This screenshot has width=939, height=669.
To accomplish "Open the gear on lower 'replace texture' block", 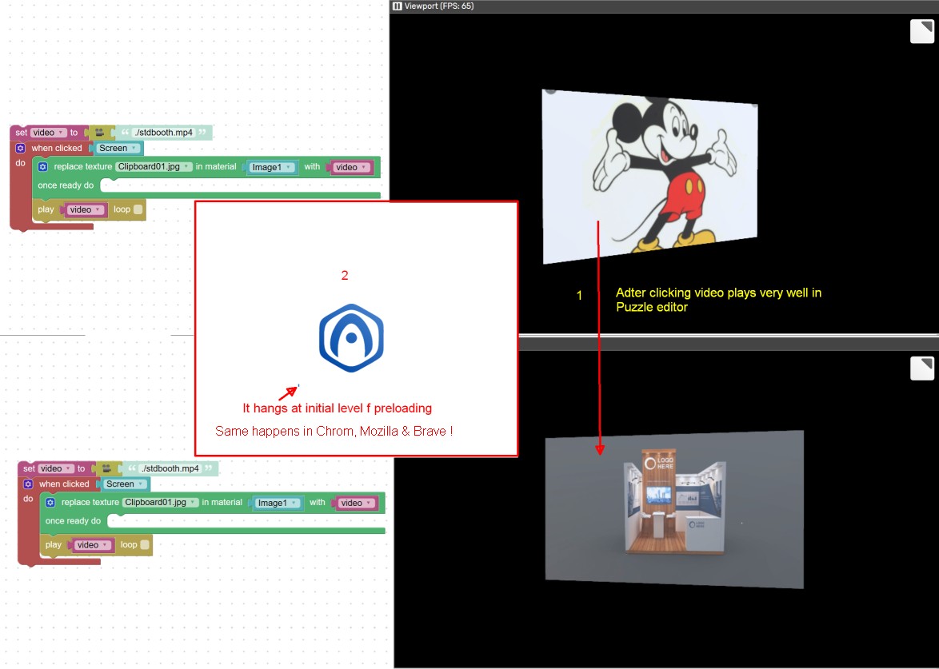I will click(50, 503).
